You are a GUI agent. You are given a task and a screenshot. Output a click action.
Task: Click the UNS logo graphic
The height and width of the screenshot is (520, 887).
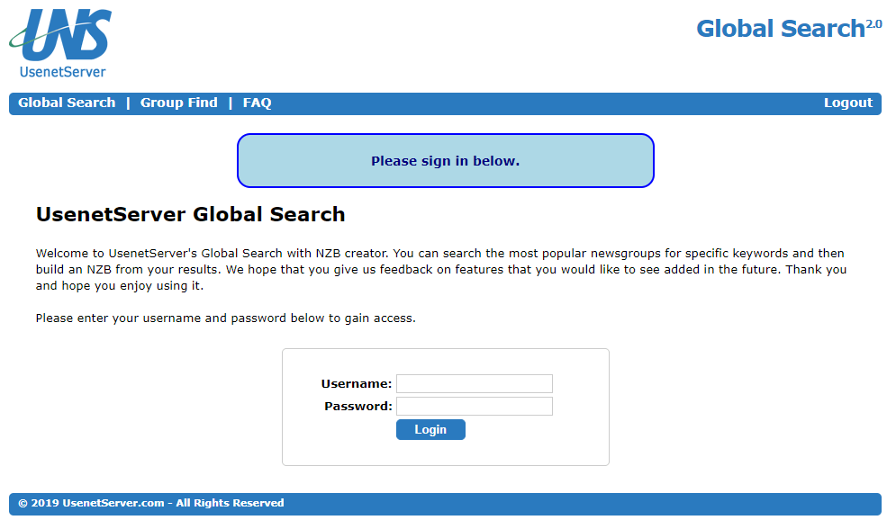click(x=60, y=35)
